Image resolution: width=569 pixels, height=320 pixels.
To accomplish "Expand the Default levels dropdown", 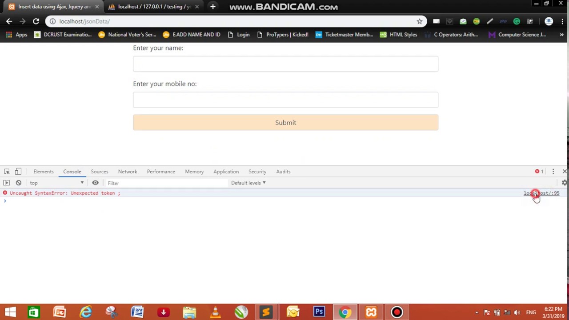I will coord(248,183).
